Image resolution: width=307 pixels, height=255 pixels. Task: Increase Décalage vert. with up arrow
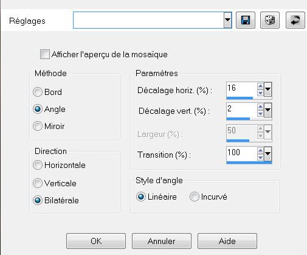[260, 107]
